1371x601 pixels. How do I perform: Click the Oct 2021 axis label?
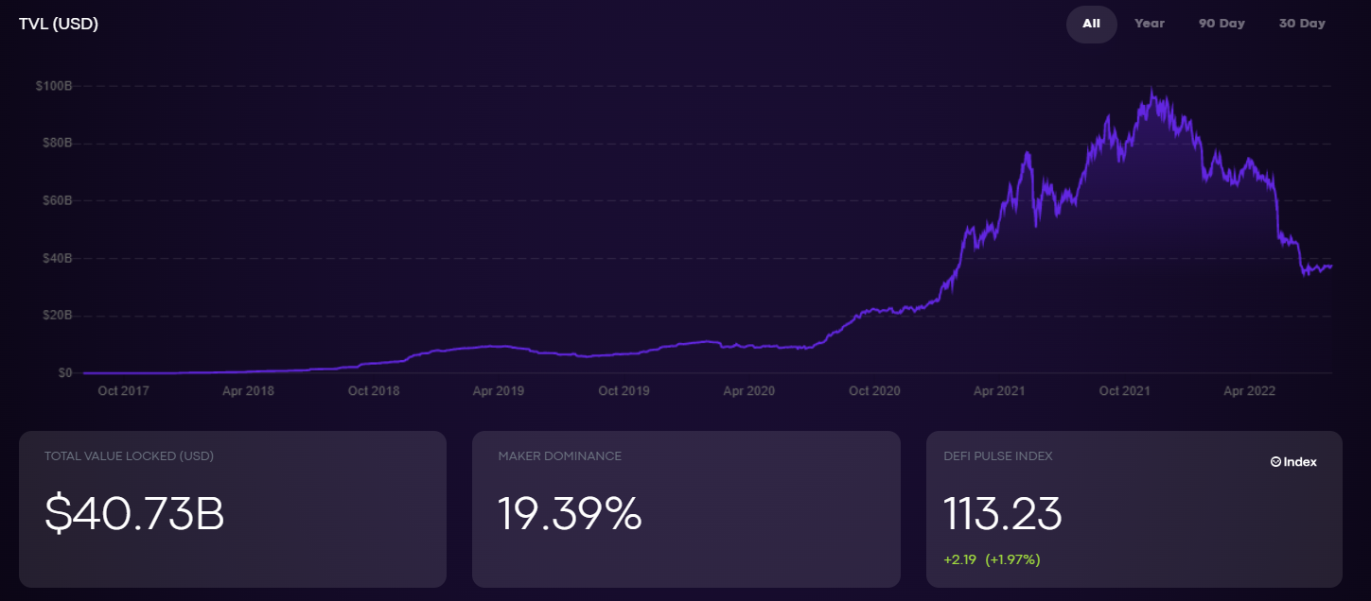[1123, 390]
